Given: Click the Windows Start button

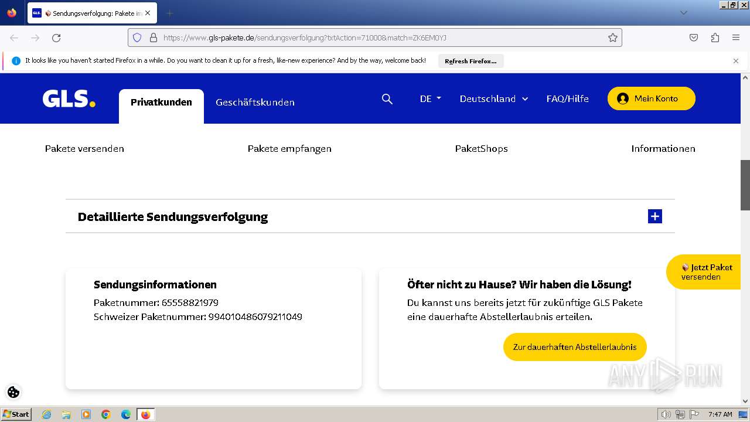Looking at the screenshot, I should coord(16,414).
